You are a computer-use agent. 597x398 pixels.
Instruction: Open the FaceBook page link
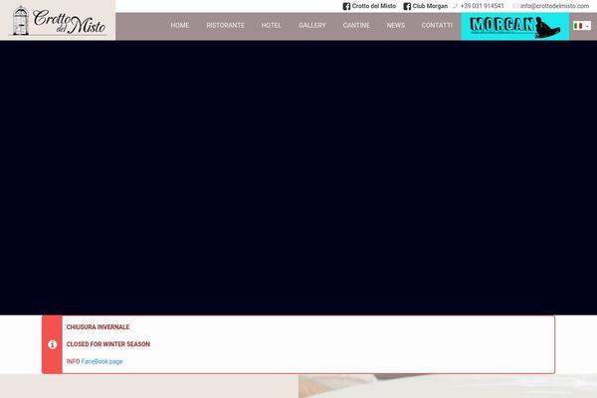pyautogui.click(x=102, y=361)
